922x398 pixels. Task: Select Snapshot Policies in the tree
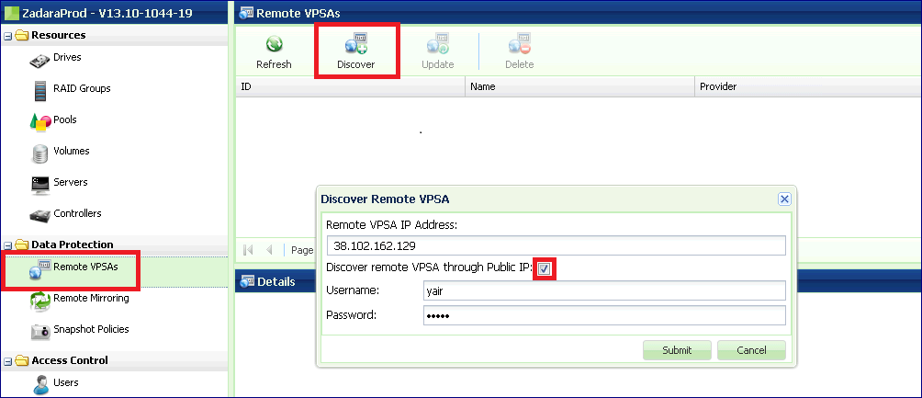click(x=91, y=329)
